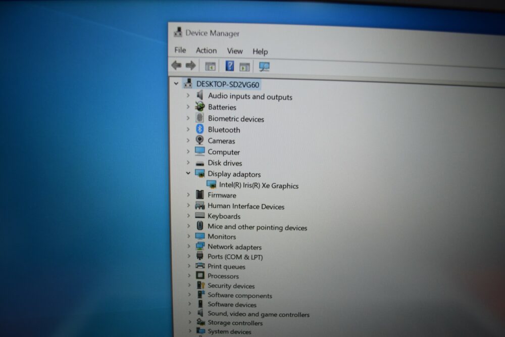The height and width of the screenshot is (337, 505).
Task: Collapse the Display adaptors chevron
Action: (x=188, y=173)
